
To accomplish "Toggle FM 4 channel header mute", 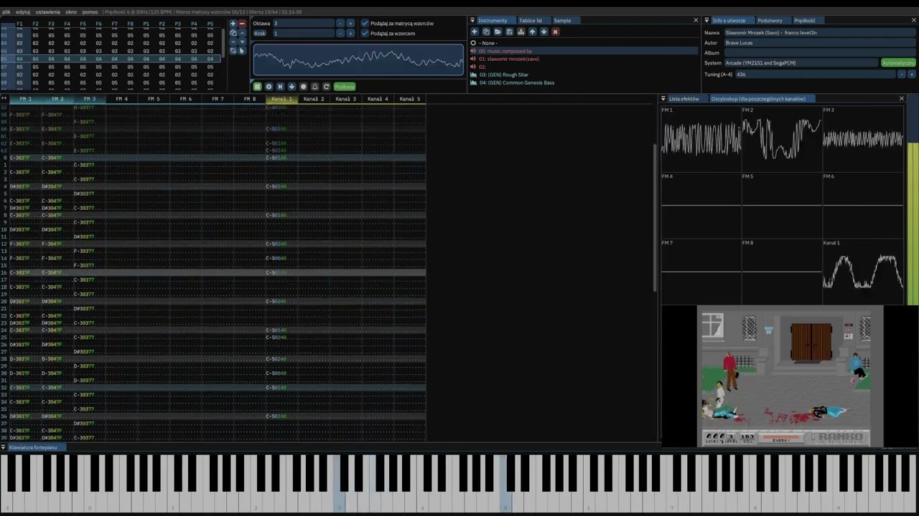I will [x=121, y=99].
